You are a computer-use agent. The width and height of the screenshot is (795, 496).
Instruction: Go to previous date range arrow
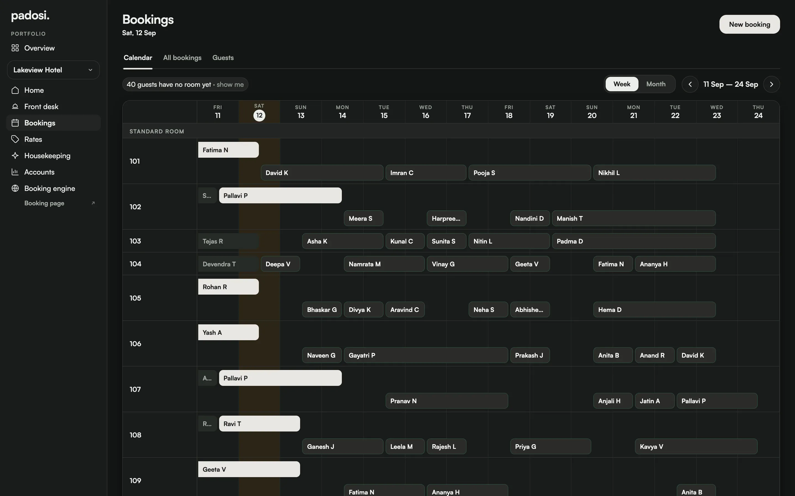[690, 84]
